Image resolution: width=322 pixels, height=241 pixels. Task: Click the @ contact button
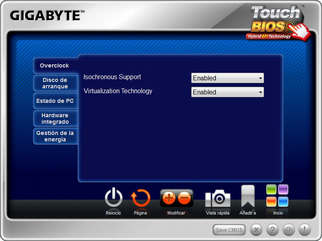[x=289, y=230]
